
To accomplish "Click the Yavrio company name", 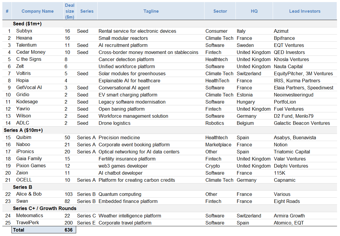I will (x=23, y=109).
